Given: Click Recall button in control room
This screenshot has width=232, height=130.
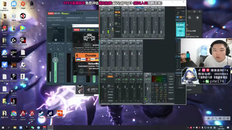Looking at the screenshot, I should click(171, 79).
